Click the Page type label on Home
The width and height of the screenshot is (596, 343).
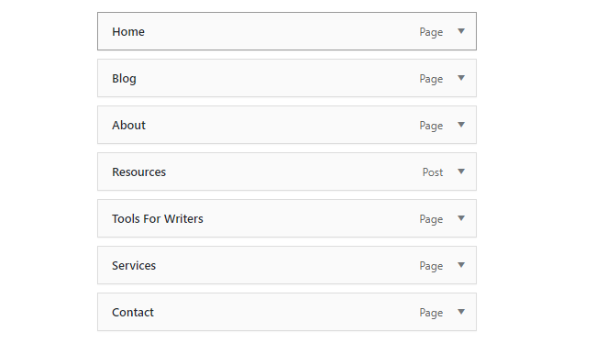point(431,32)
